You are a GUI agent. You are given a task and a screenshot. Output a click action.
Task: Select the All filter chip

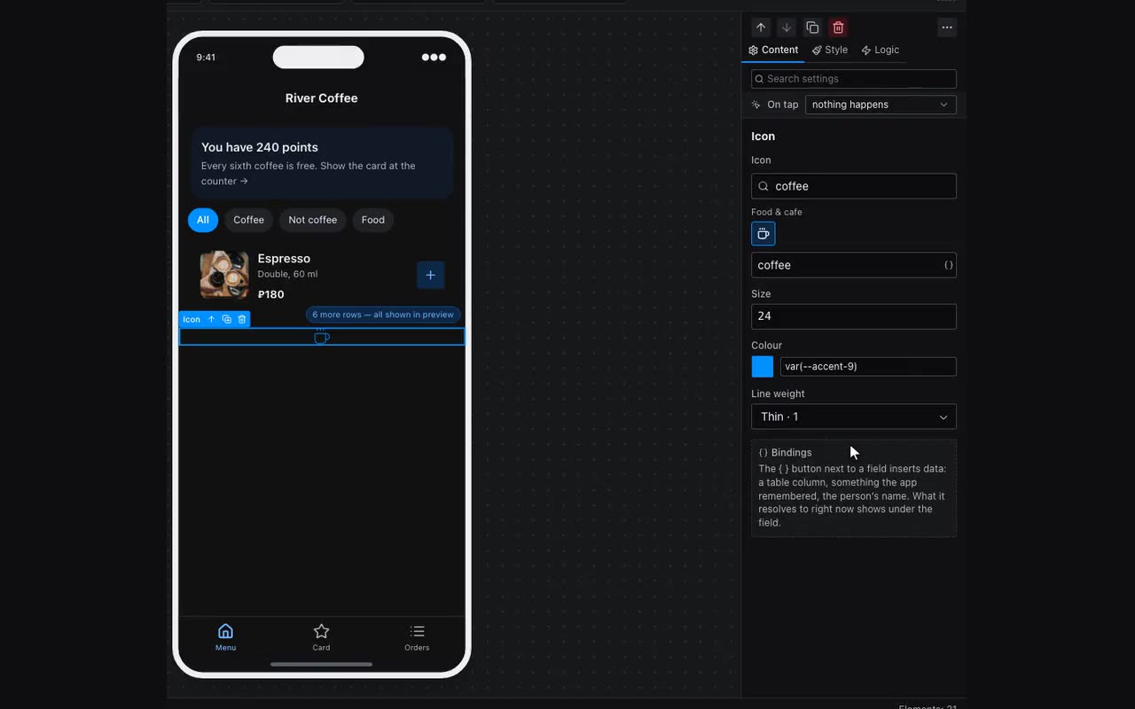click(203, 220)
